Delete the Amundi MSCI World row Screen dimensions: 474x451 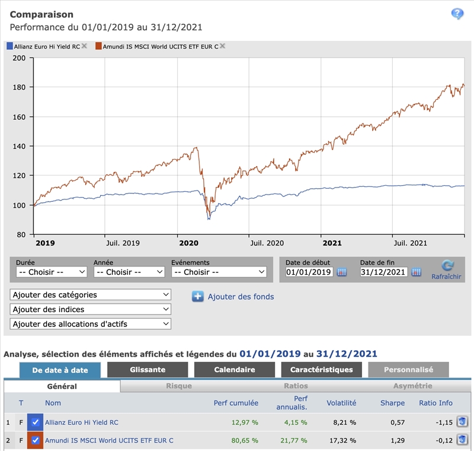point(462,440)
